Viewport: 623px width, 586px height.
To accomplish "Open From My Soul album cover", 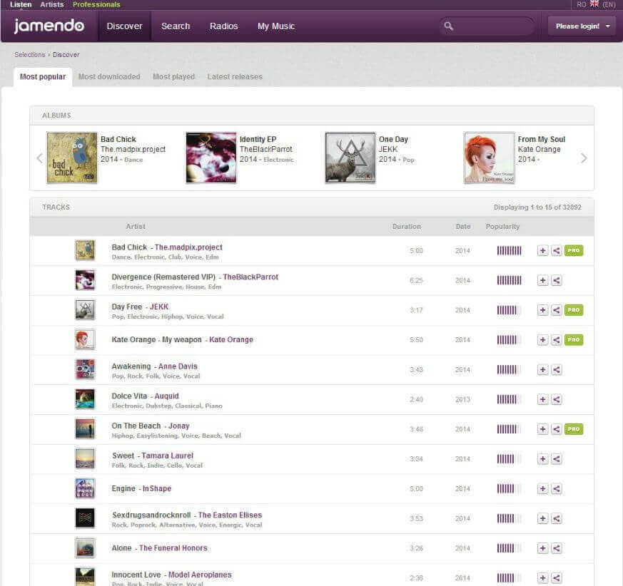I will [489, 158].
